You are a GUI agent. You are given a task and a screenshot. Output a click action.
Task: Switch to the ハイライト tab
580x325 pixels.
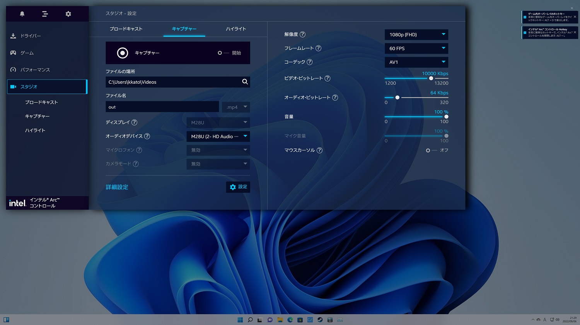click(x=236, y=29)
